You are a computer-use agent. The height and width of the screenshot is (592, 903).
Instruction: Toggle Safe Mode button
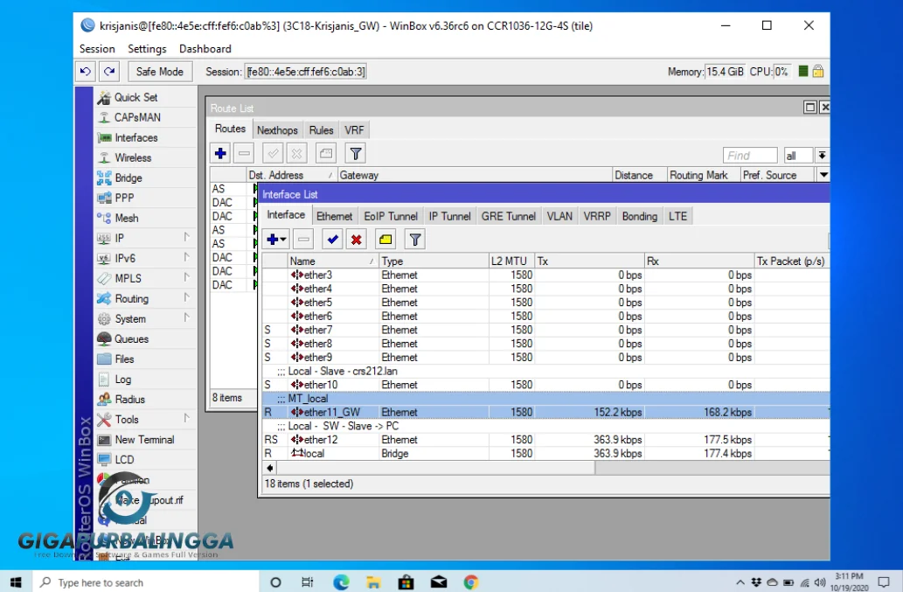pyautogui.click(x=159, y=72)
